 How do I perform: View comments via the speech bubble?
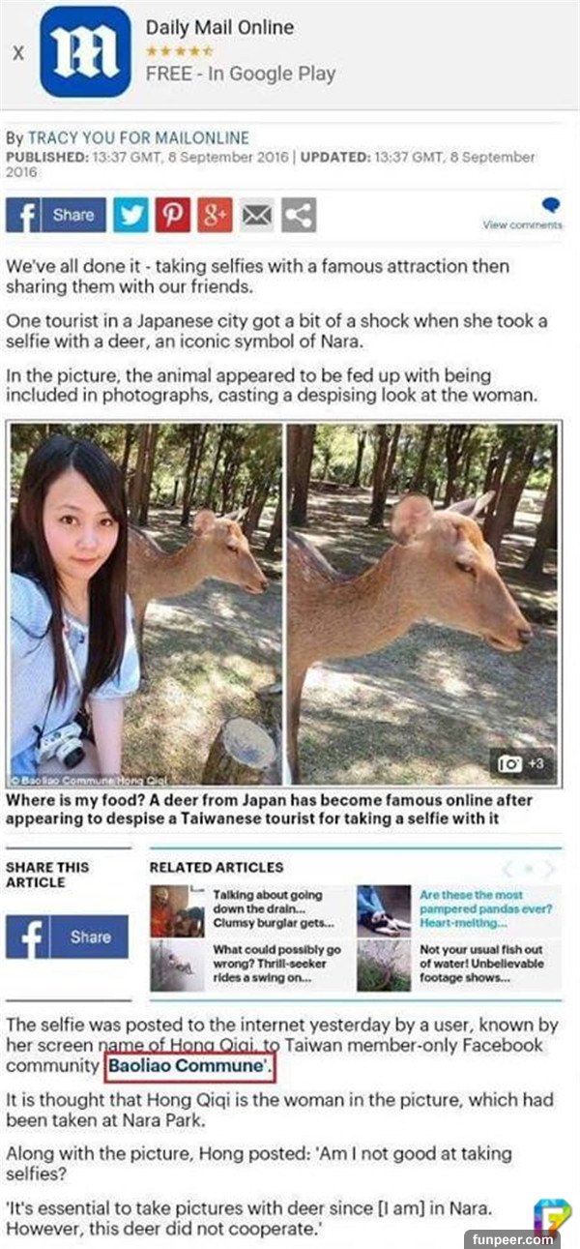549,206
